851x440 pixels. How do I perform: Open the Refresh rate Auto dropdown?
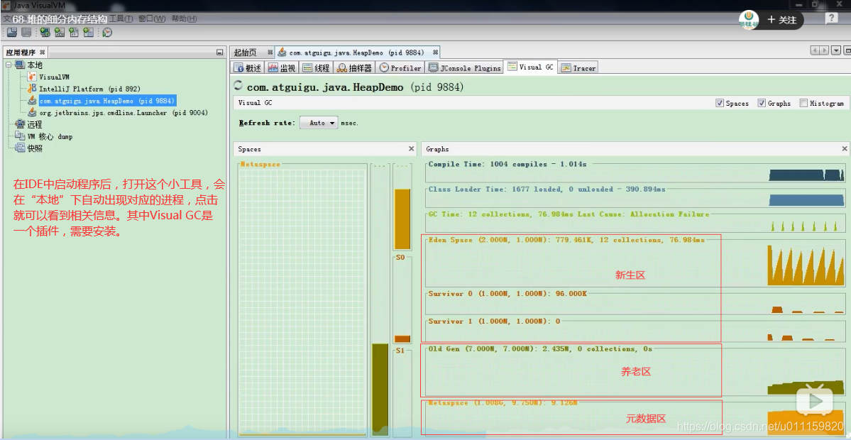[319, 123]
